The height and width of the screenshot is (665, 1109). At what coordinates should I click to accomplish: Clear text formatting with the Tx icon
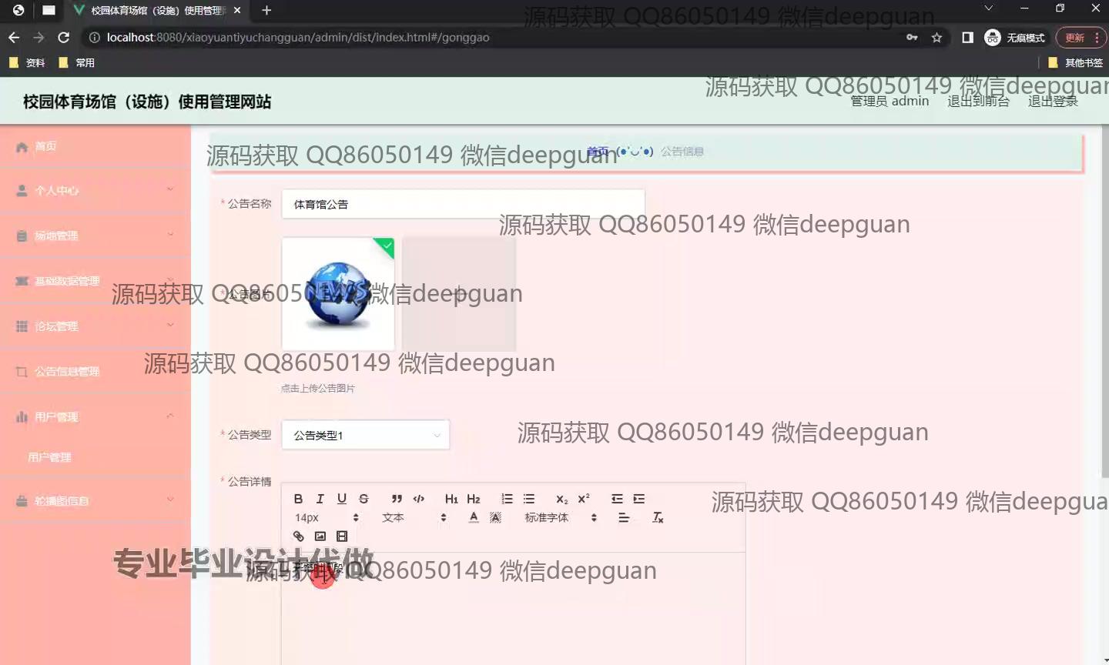coord(658,518)
